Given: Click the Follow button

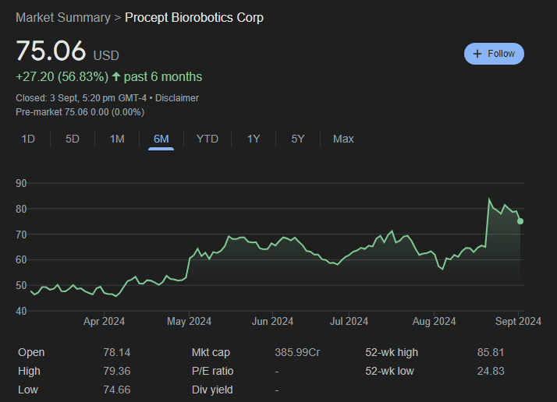Looking at the screenshot, I should (494, 54).
